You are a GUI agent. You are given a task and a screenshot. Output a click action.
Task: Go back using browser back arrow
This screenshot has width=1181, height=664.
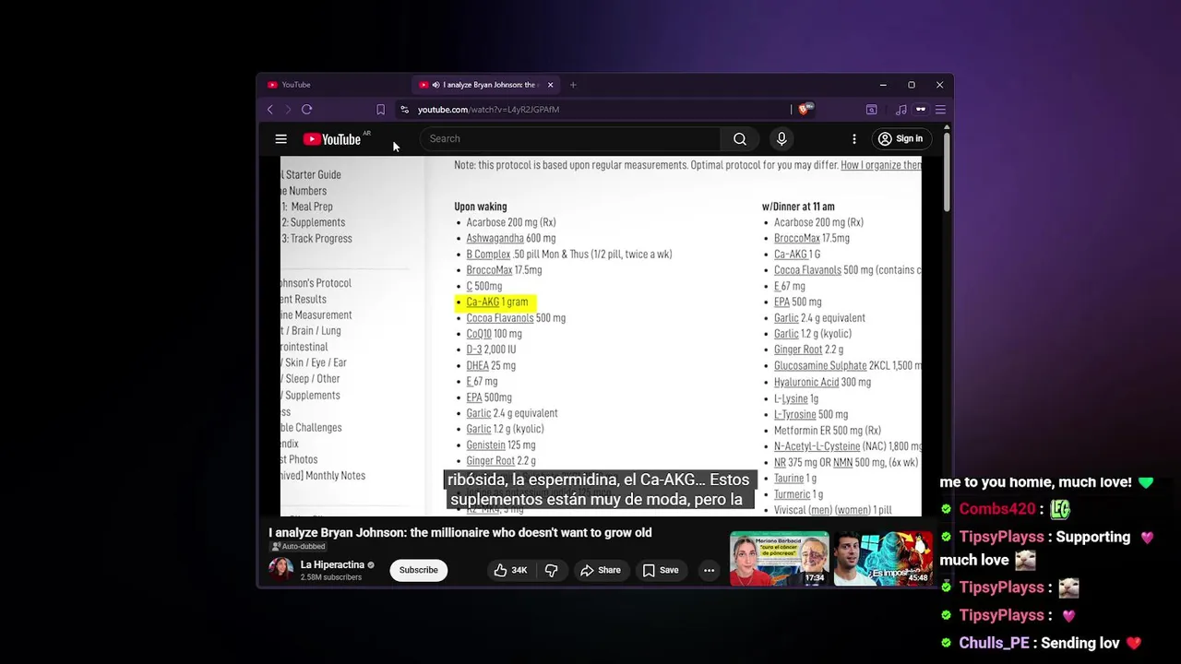[x=270, y=109]
